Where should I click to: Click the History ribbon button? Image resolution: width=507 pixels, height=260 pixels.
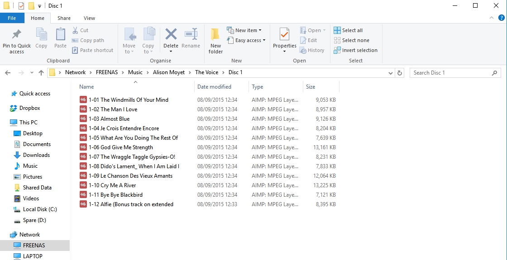tap(312, 50)
